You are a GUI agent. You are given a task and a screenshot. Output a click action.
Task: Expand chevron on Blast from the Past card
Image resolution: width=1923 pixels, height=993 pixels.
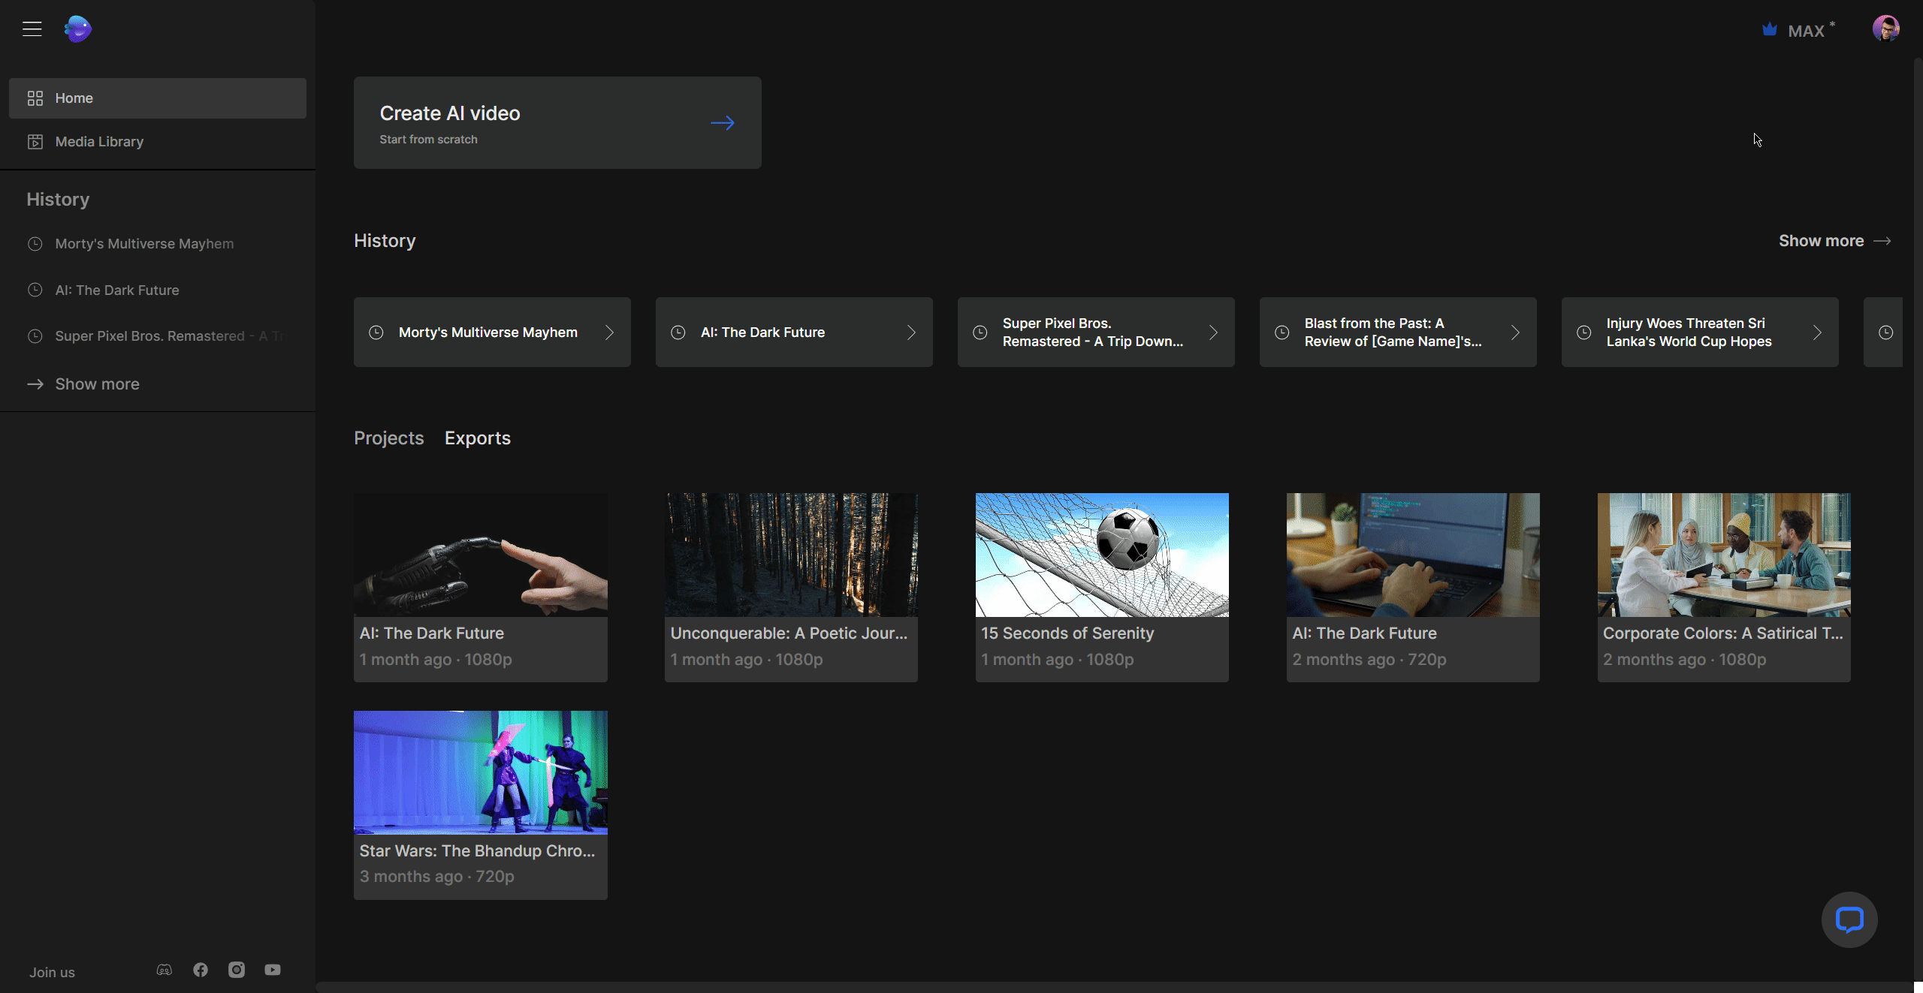1516,333
